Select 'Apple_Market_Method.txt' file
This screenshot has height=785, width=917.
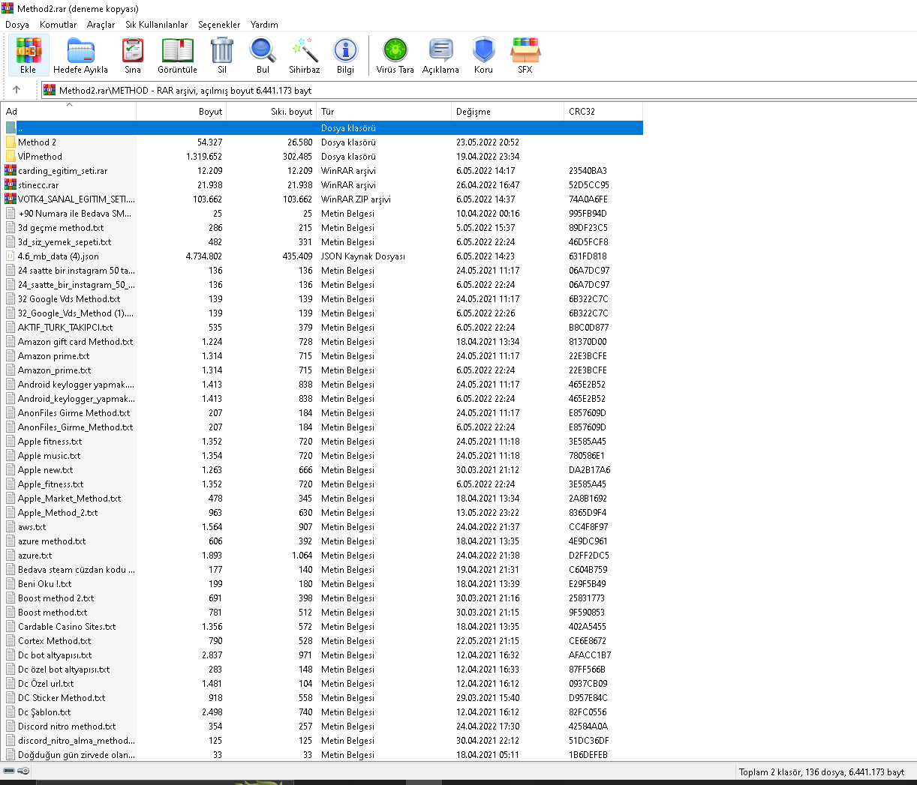(x=69, y=498)
